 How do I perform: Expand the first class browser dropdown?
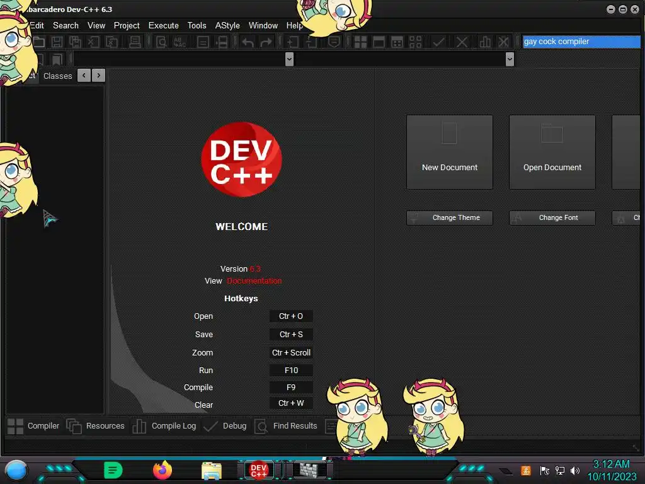[289, 59]
